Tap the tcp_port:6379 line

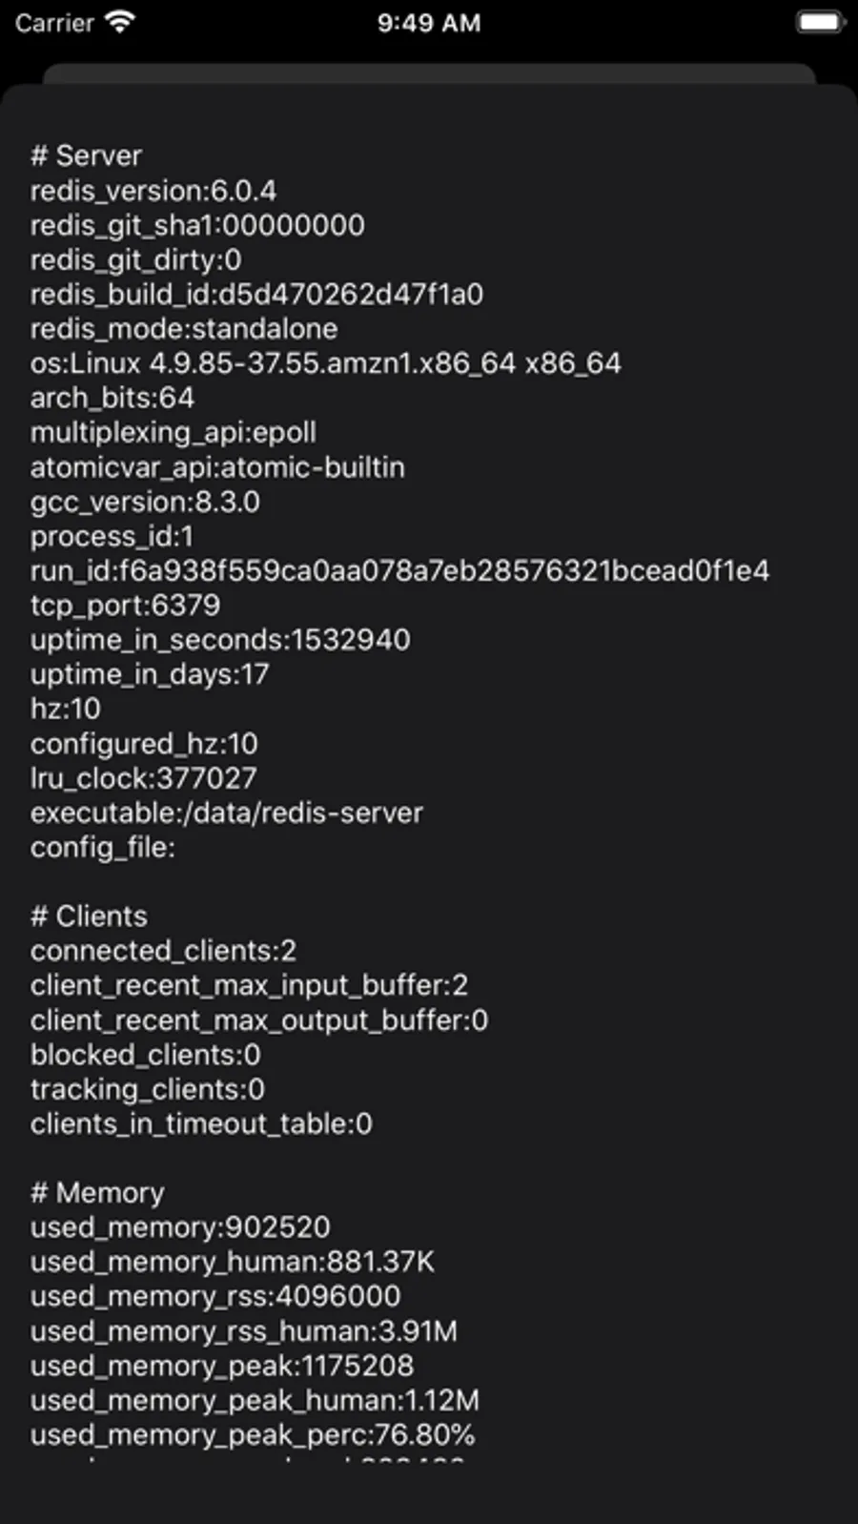pos(125,605)
